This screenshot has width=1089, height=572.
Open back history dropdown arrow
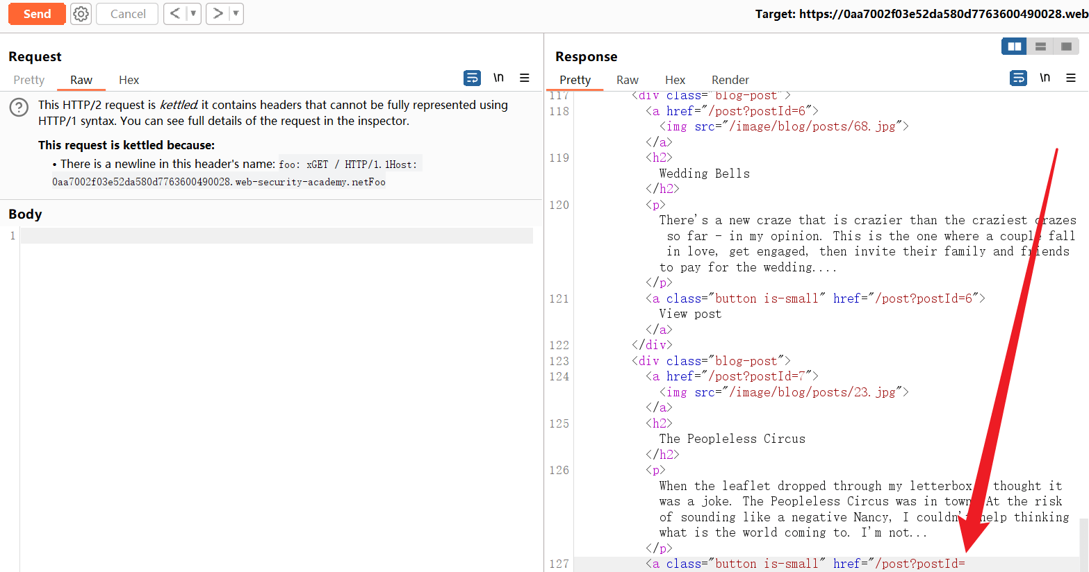pyautogui.click(x=193, y=13)
